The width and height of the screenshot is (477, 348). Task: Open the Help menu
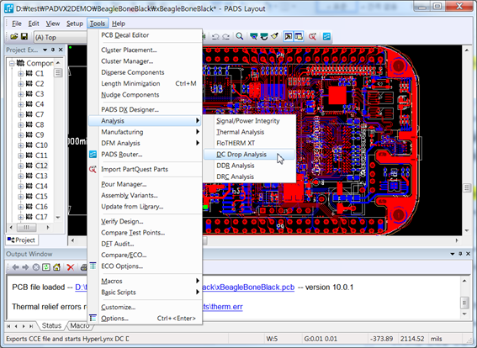[x=119, y=24]
